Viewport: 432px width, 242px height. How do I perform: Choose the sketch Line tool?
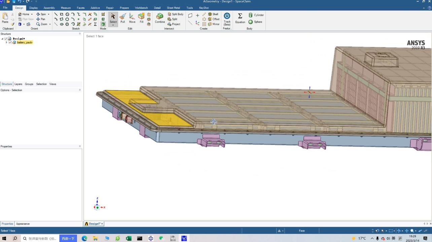(x=56, y=14)
